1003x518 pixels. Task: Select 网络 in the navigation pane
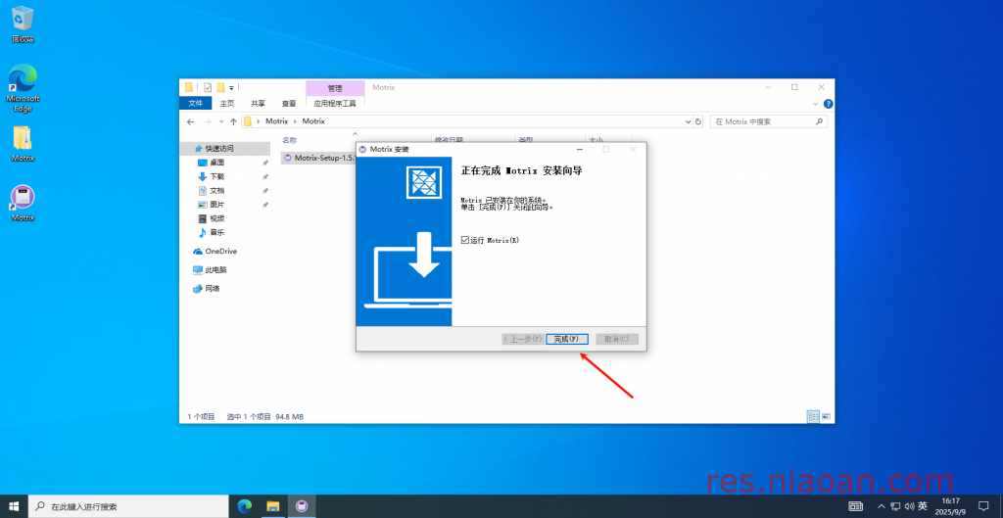213,289
